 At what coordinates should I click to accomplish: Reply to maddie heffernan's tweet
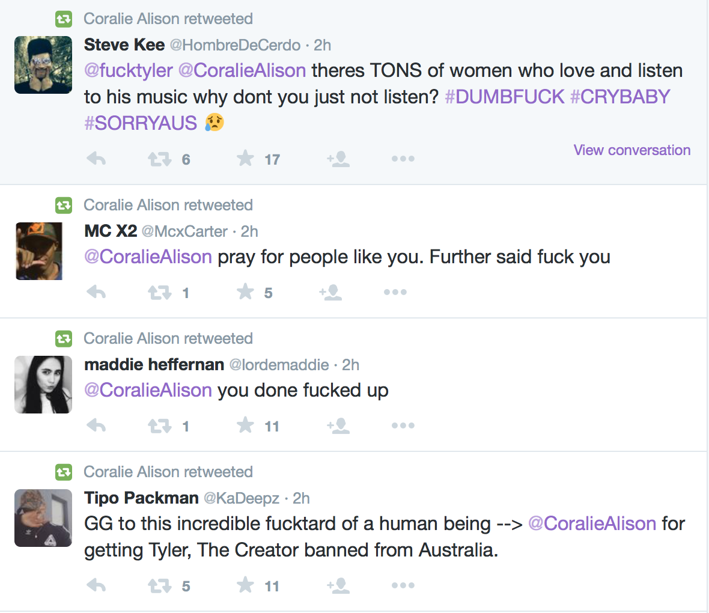pyautogui.click(x=96, y=426)
